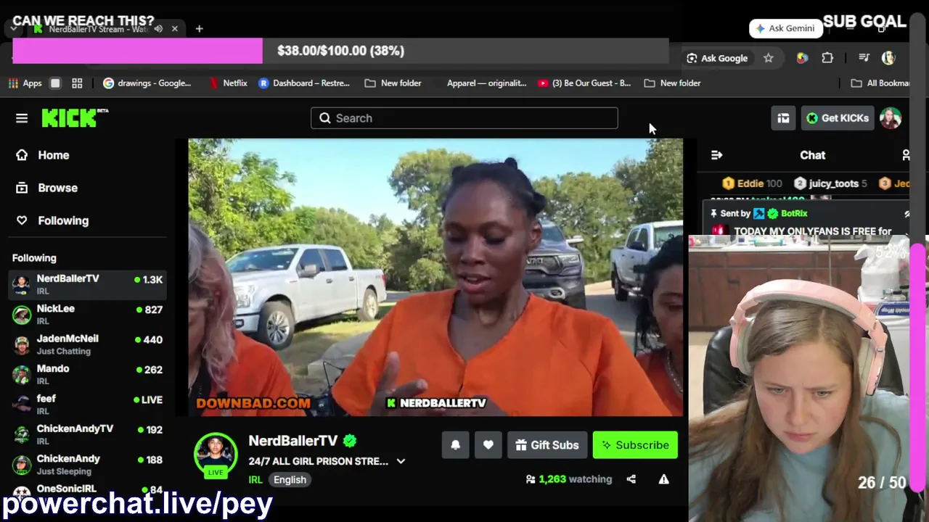Click the 1,263 watching viewer count

coord(568,479)
